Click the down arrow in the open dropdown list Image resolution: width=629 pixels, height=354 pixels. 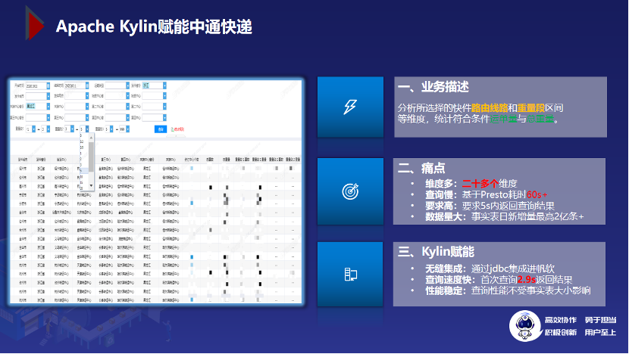click(x=91, y=185)
